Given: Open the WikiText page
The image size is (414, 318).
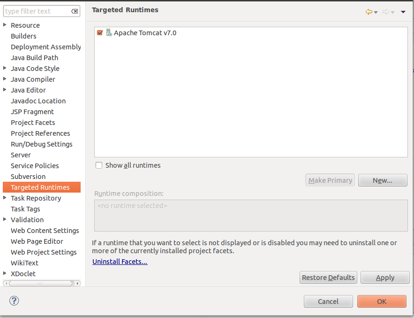Looking at the screenshot, I should click(24, 263).
